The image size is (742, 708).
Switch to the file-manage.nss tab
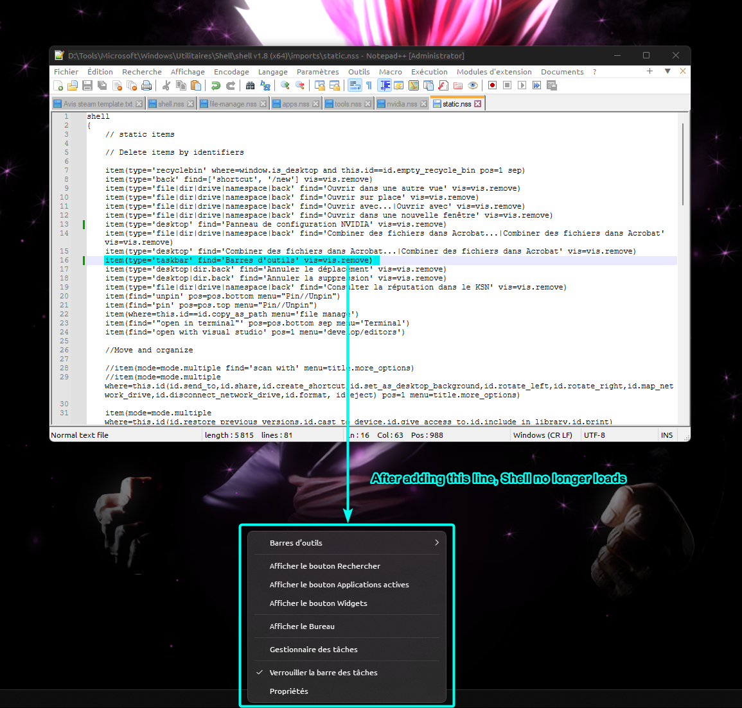[233, 104]
